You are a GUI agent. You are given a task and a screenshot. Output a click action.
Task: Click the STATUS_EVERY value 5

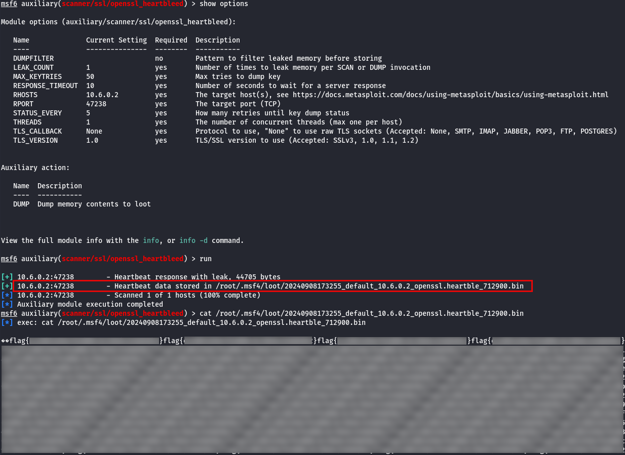[x=88, y=113]
